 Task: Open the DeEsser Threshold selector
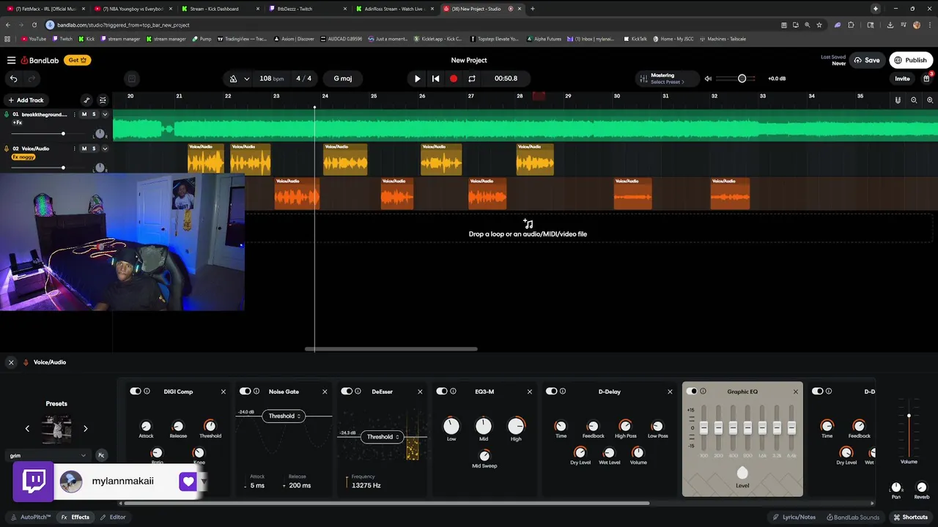coord(383,437)
